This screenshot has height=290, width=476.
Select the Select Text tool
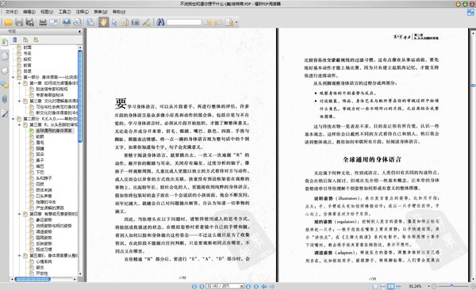tap(125, 22)
